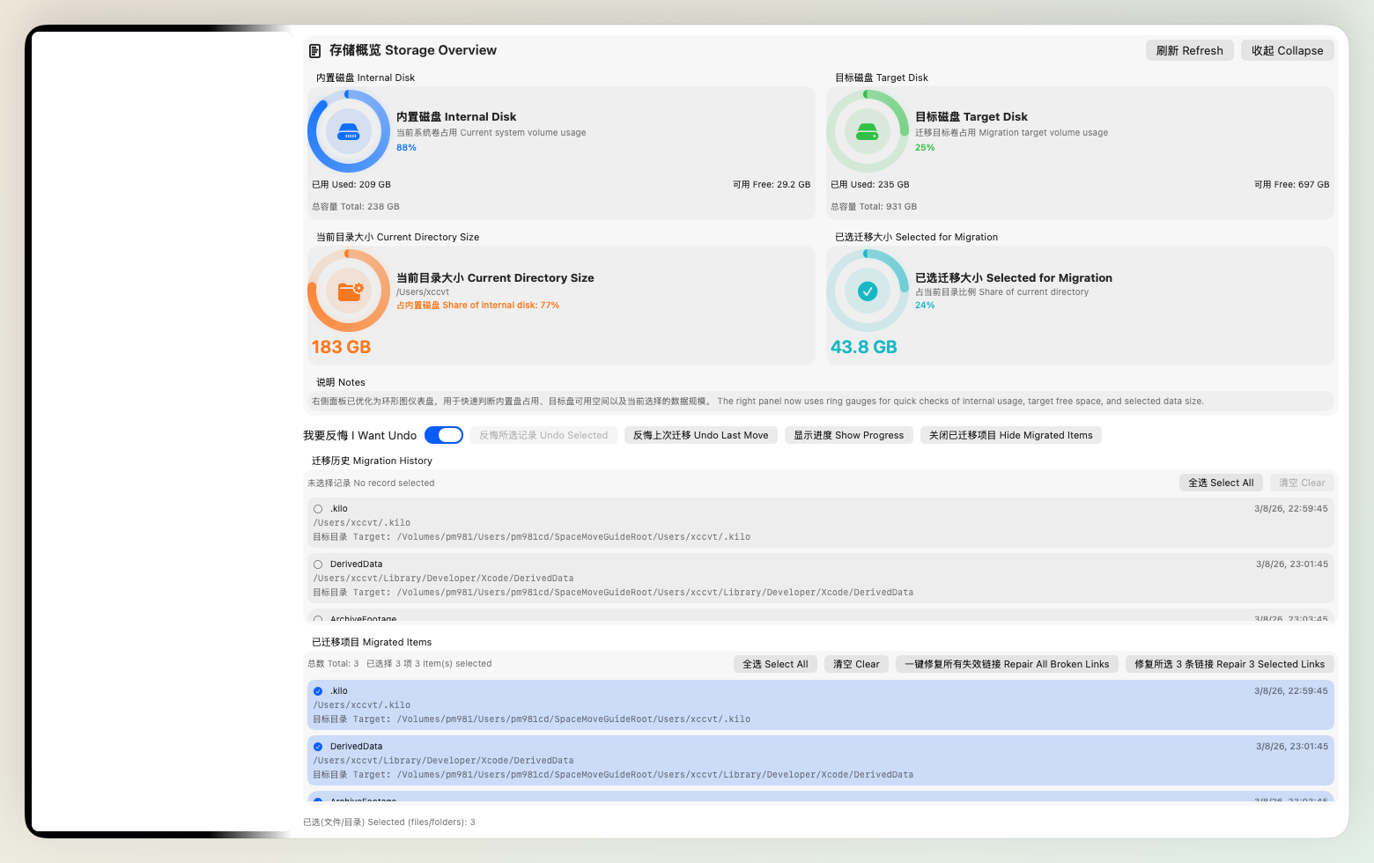Click the teal Selected for Migration checkmark icon
The height and width of the screenshot is (863, 1374).
pos(868,290)
